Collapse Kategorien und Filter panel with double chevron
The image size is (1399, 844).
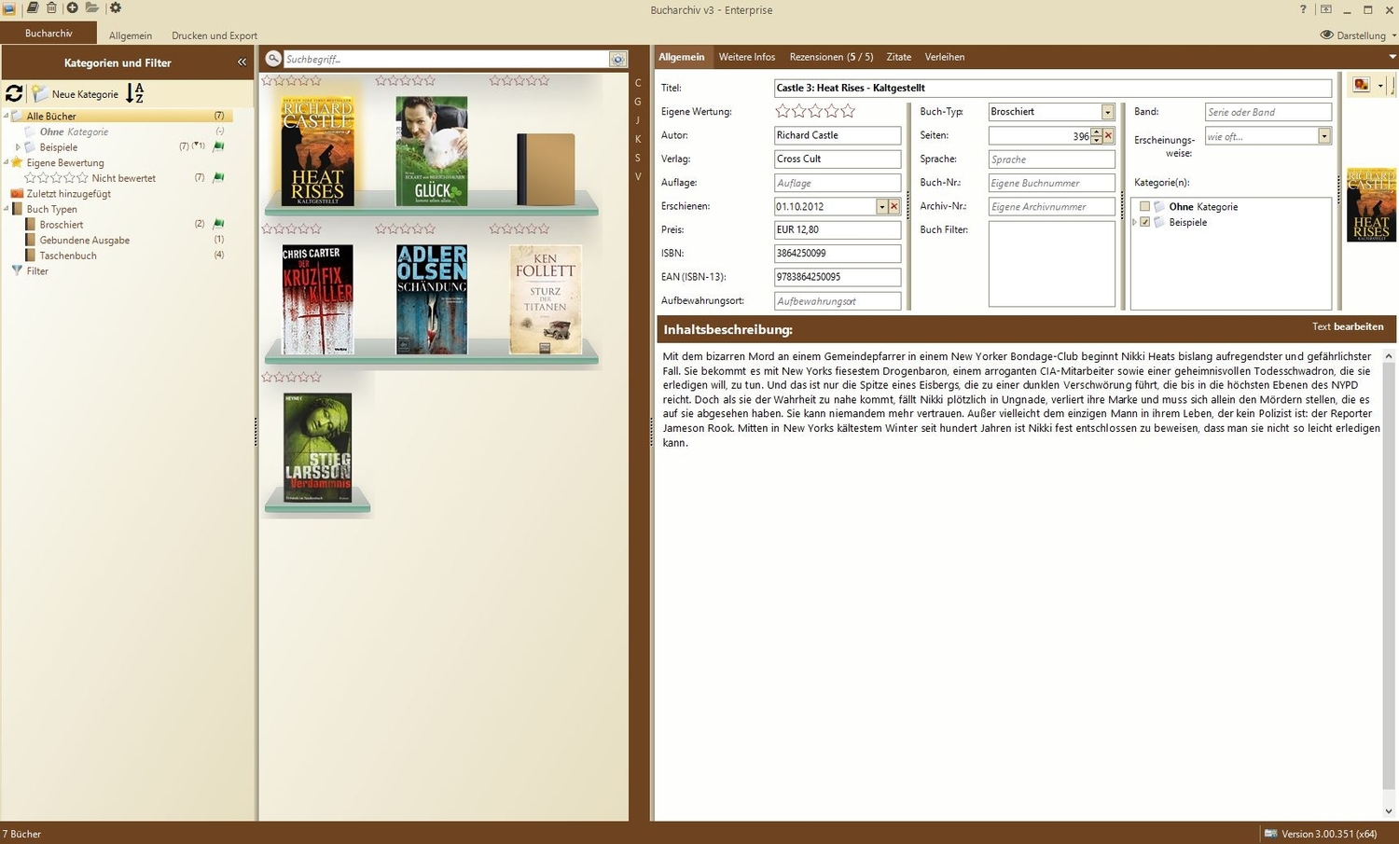(x=242, y=62)
